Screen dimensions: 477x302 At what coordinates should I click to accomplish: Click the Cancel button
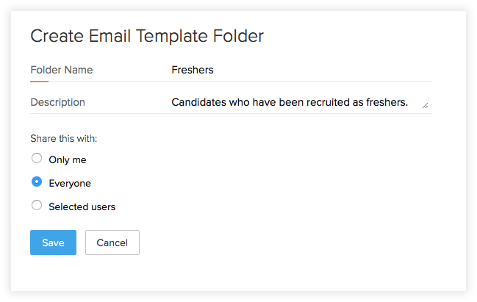pyautogui.click(x=112, y=242)
